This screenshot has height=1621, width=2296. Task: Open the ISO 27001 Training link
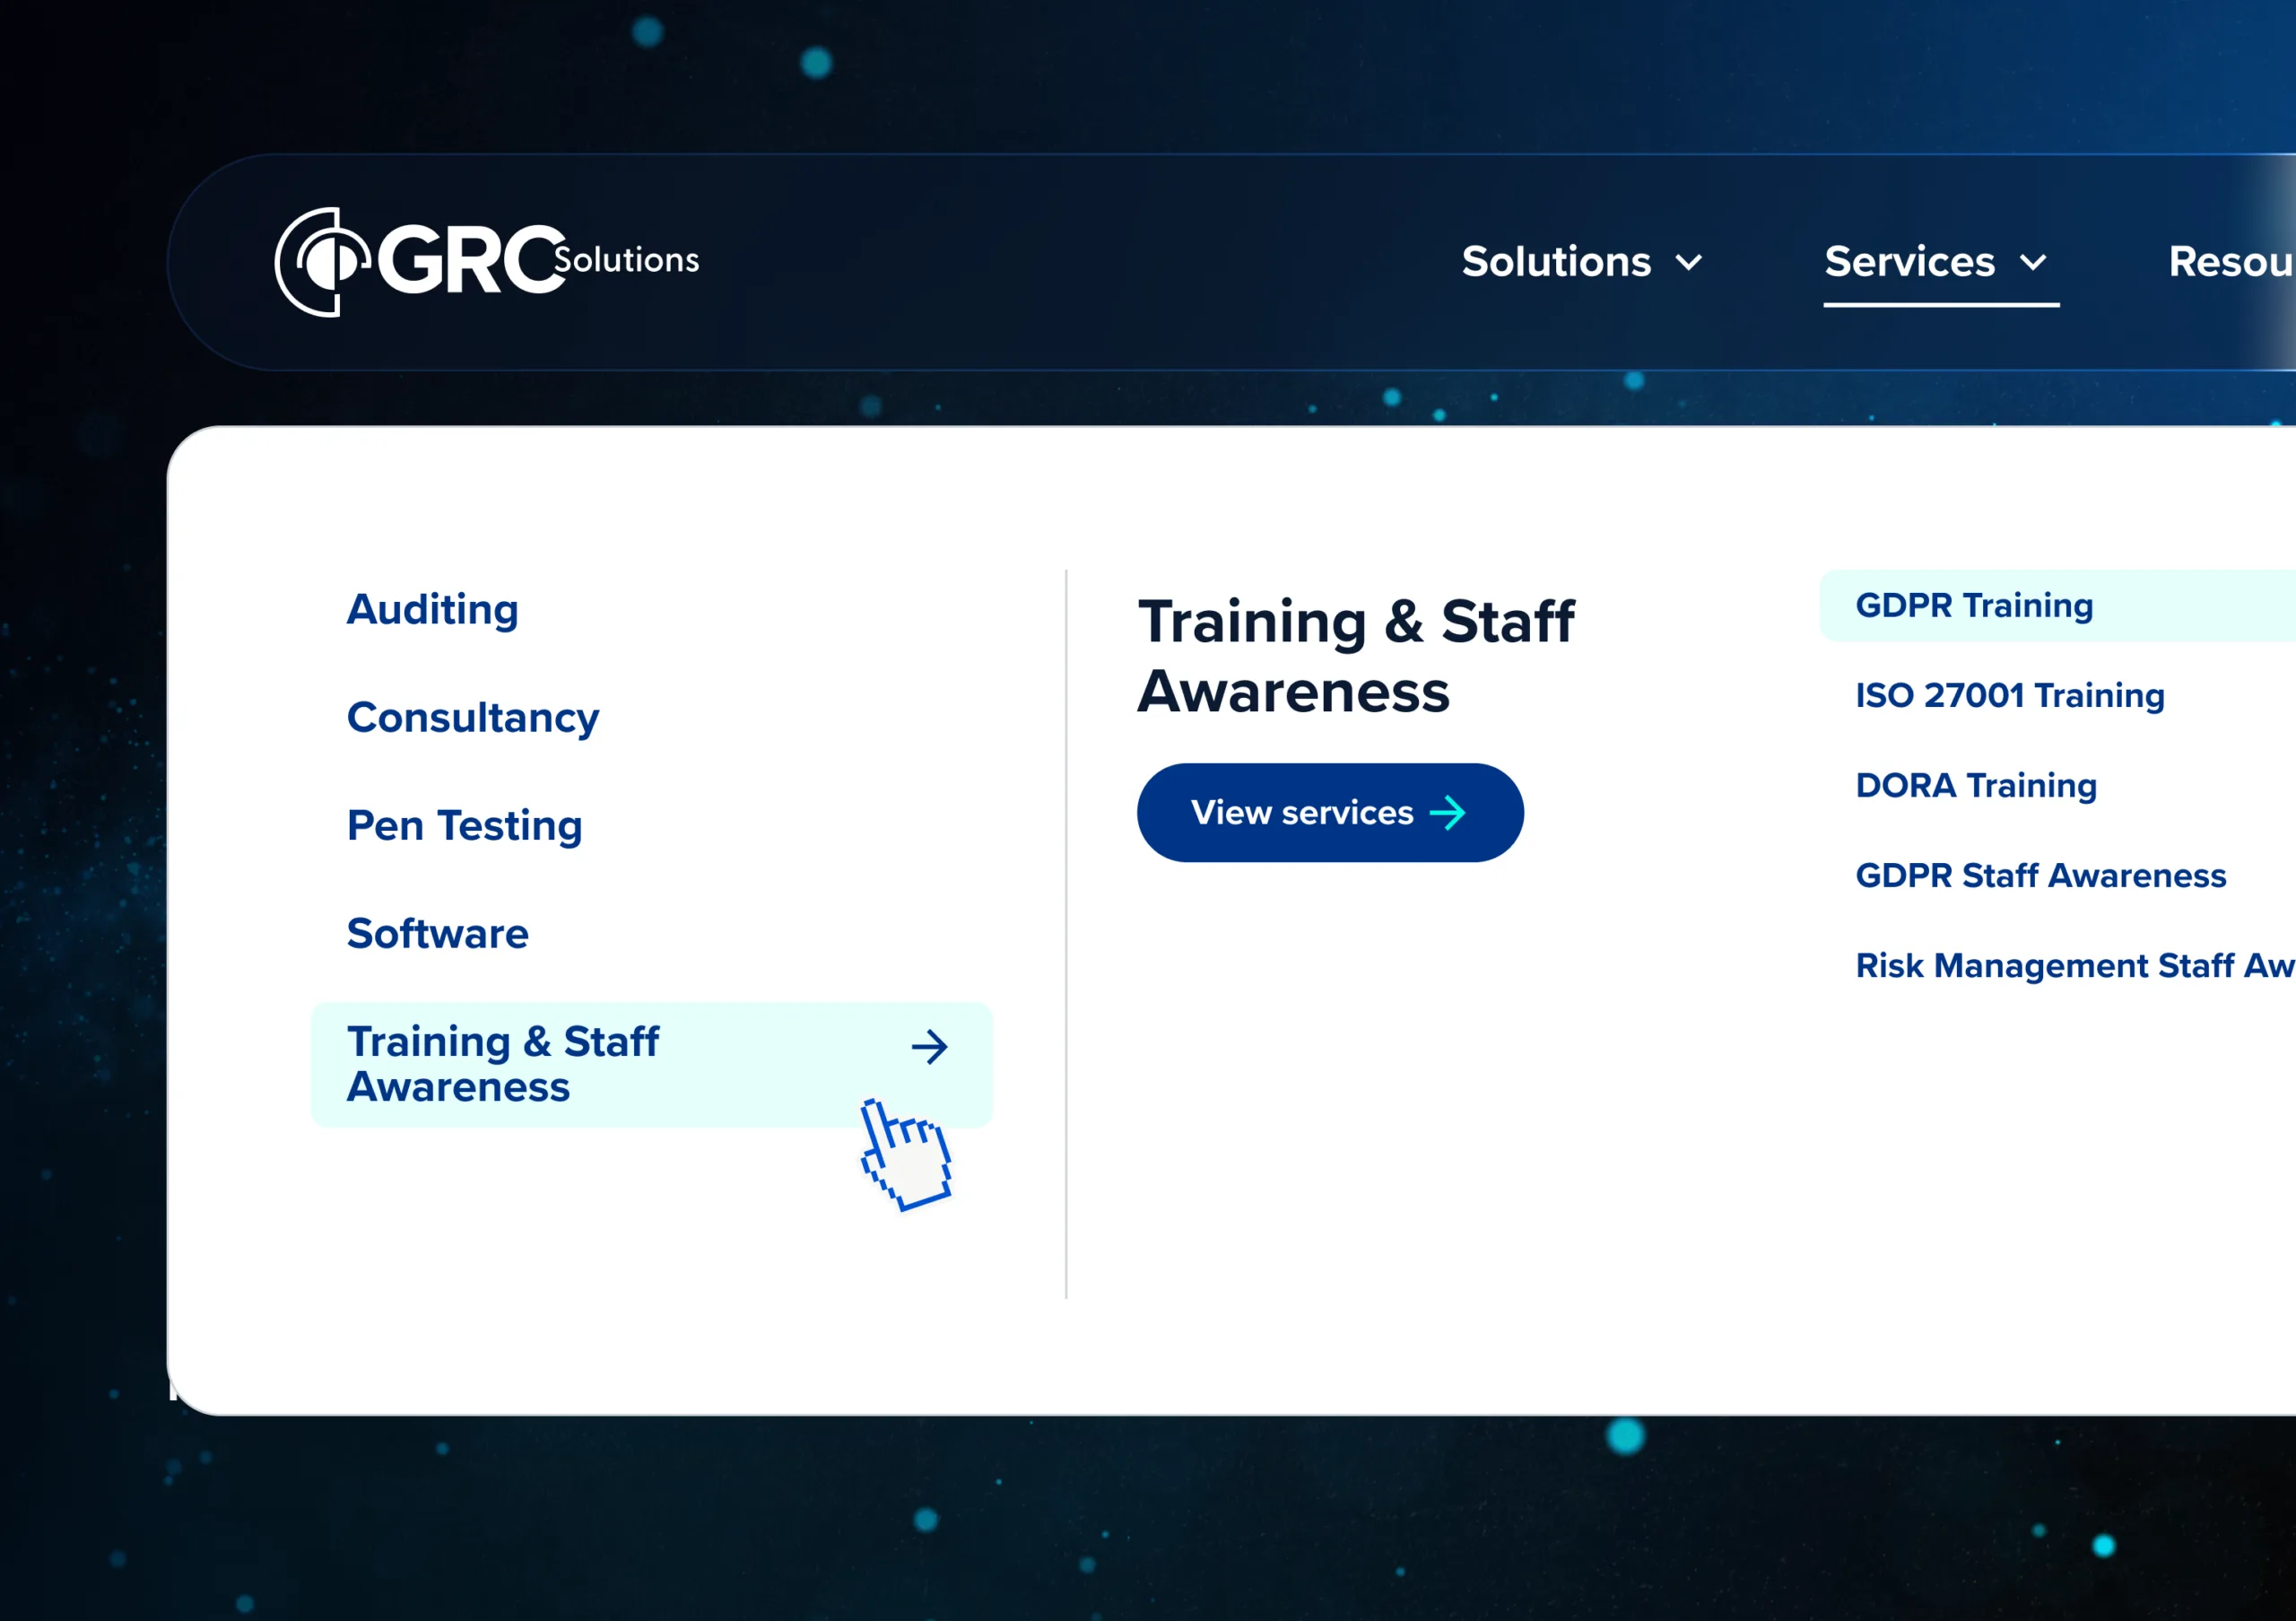pos(2010,696)
